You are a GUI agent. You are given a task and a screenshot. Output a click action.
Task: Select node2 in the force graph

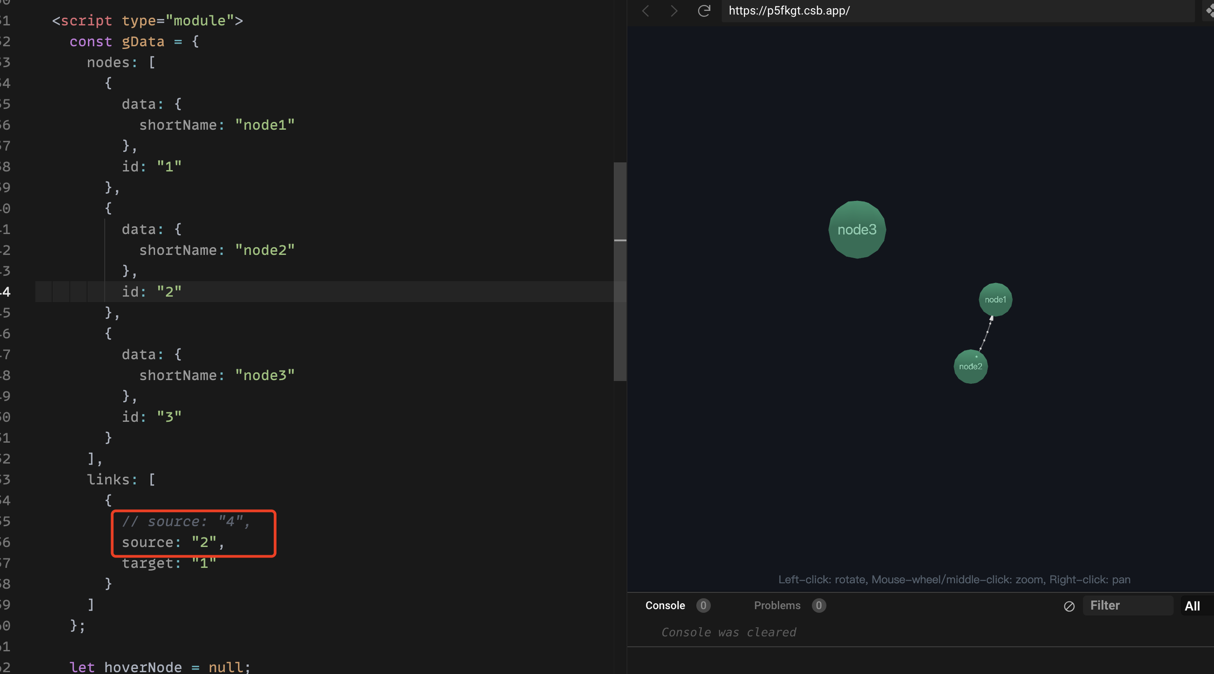(971, 366)
